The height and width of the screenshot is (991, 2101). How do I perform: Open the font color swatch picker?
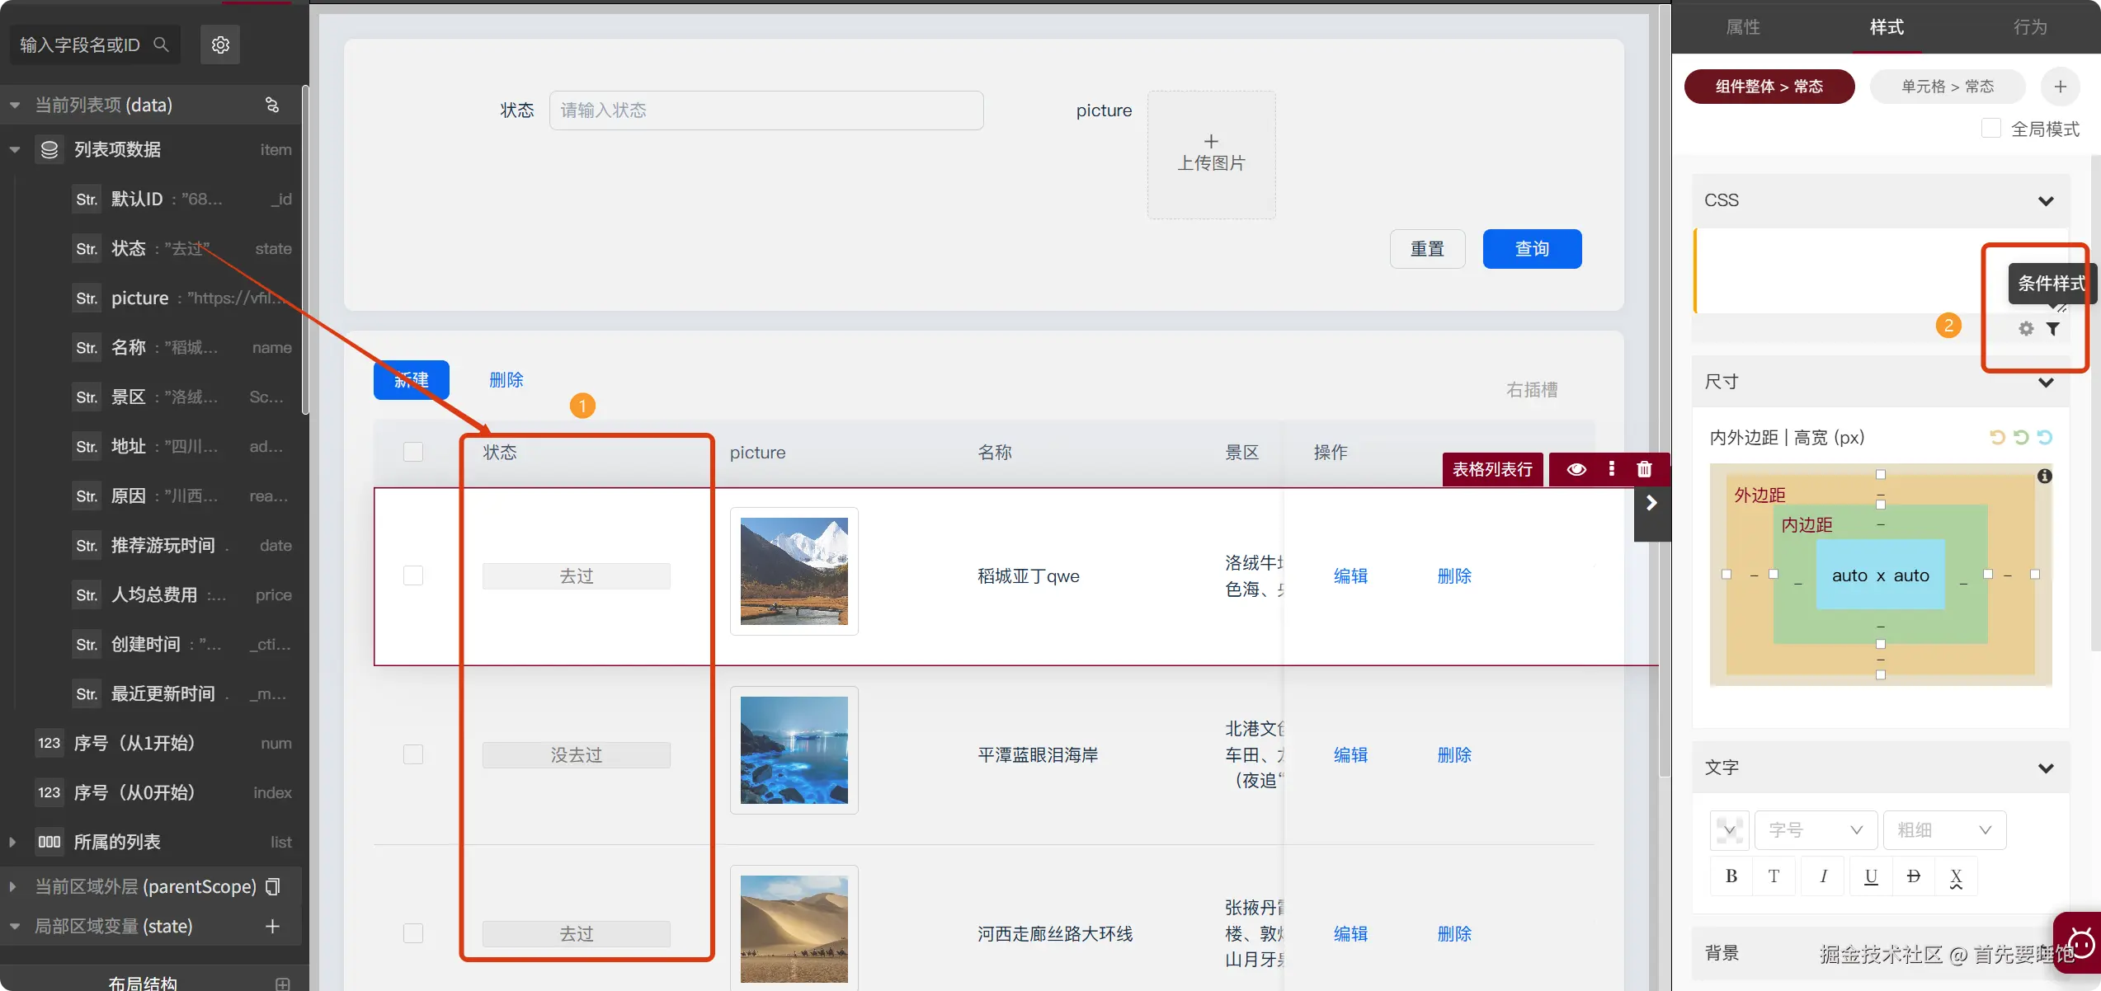1729,830
